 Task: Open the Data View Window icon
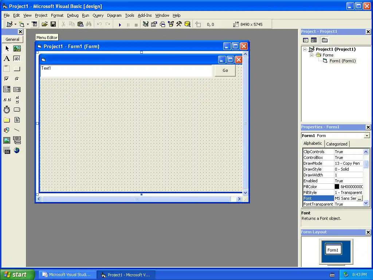(188, 24)
